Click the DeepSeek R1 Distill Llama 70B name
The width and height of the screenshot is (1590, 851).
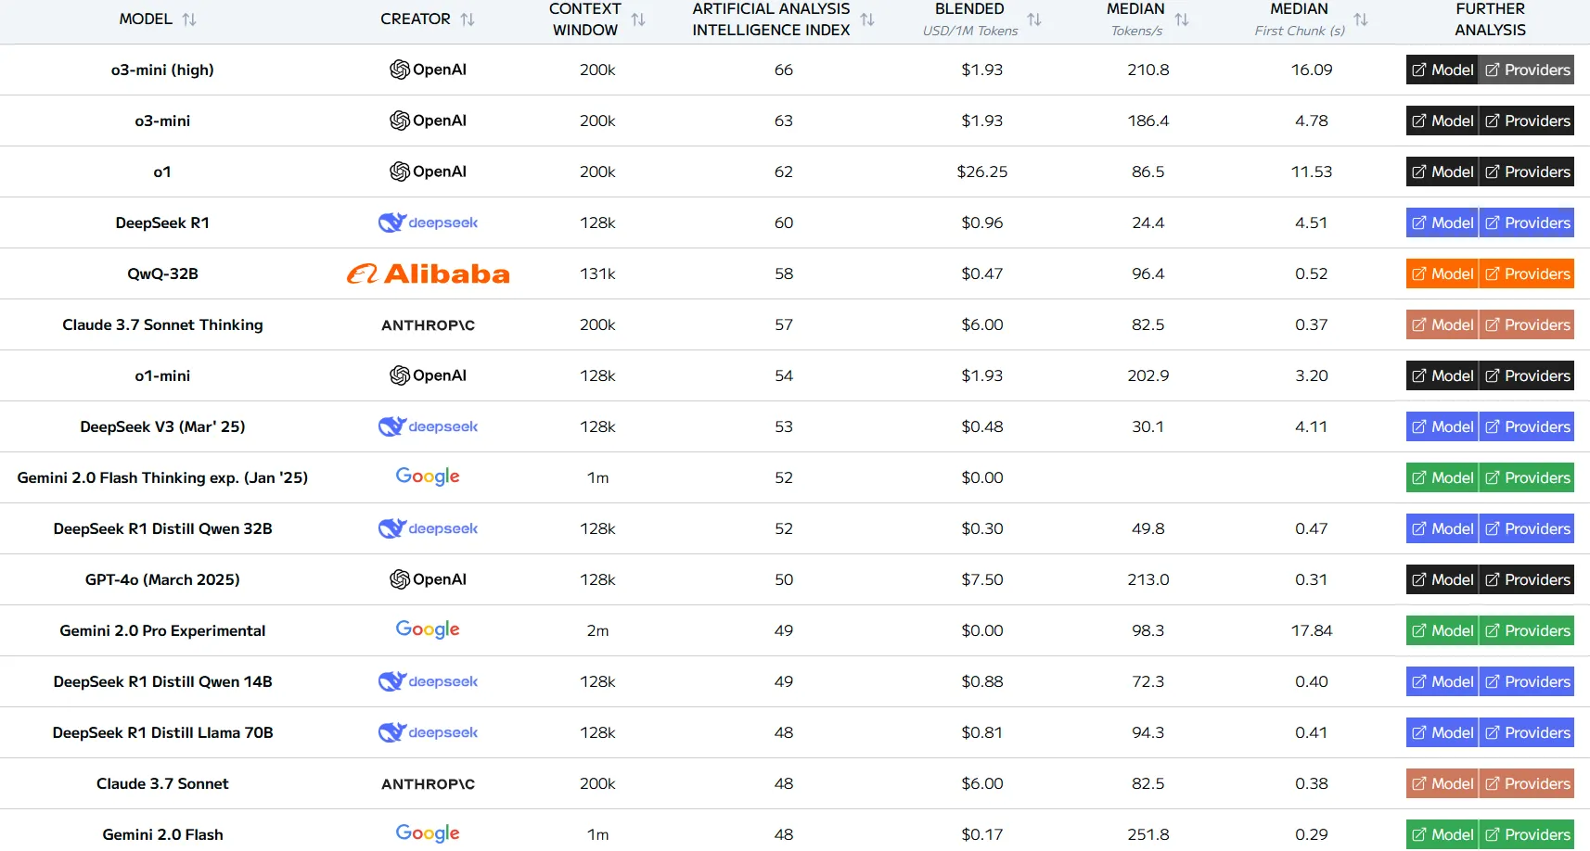tap(162, 732)
